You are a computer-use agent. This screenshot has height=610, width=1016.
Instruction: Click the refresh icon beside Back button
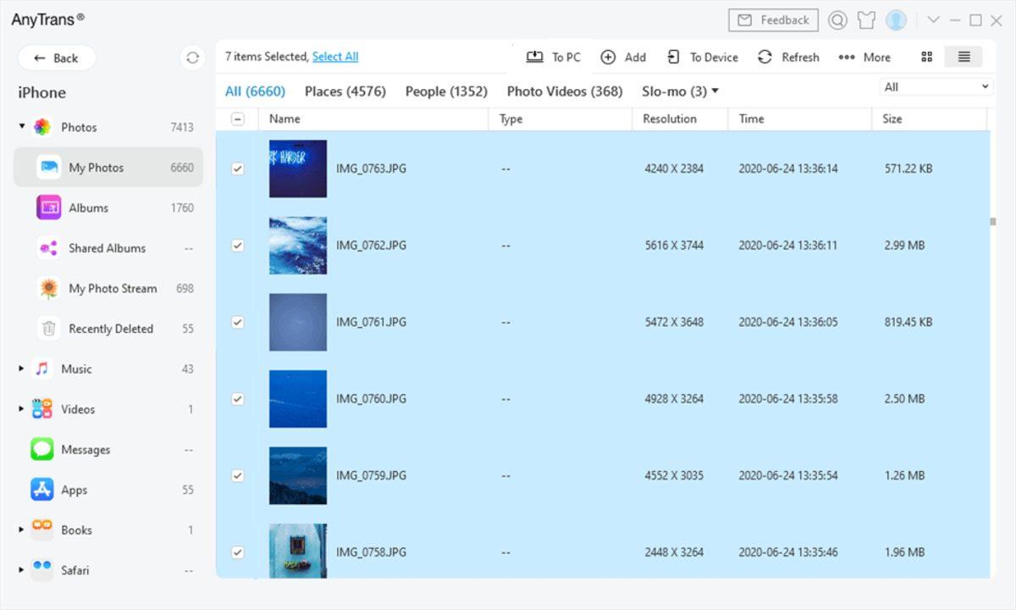click(x=192, y=58)
